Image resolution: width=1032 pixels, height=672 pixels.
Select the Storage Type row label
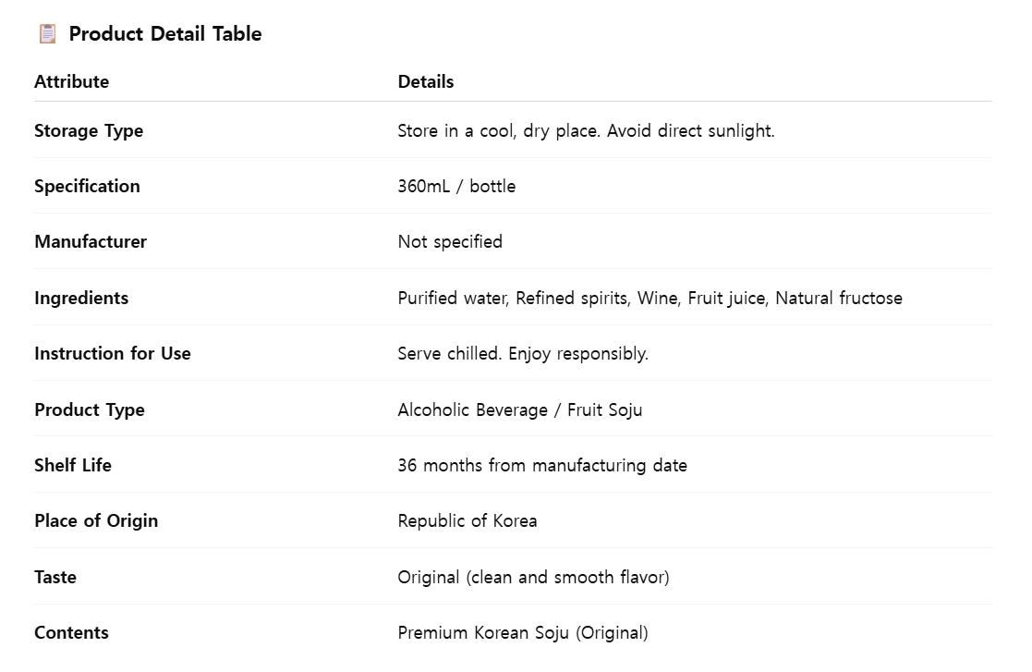89,131
